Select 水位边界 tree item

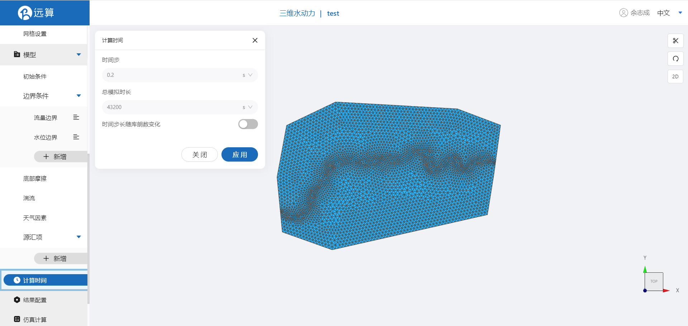[46, 137]
